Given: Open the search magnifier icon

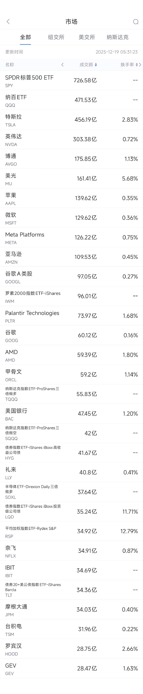Looking at the screenshot, I should (136, 22).
